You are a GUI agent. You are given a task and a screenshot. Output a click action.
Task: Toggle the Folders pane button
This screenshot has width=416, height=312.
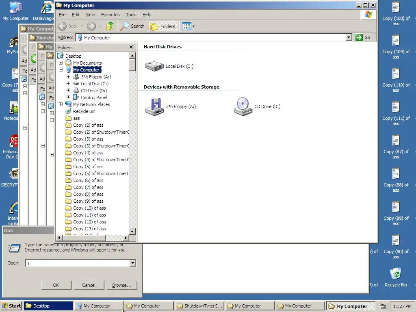162,26
